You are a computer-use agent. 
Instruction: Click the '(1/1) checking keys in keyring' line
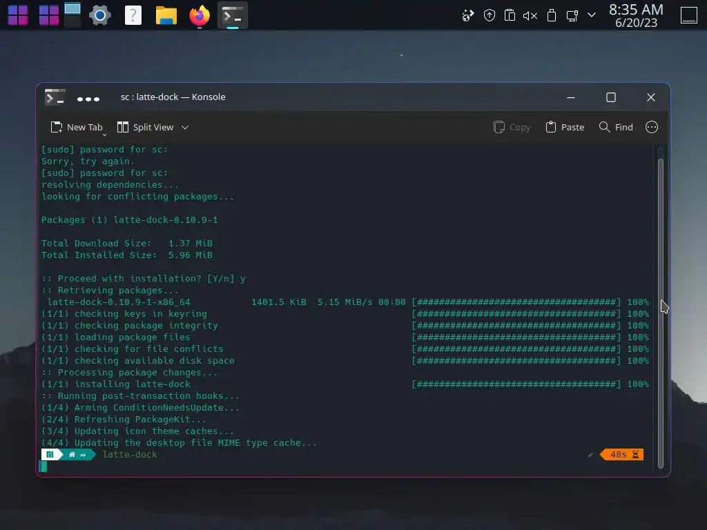(124, 314)
